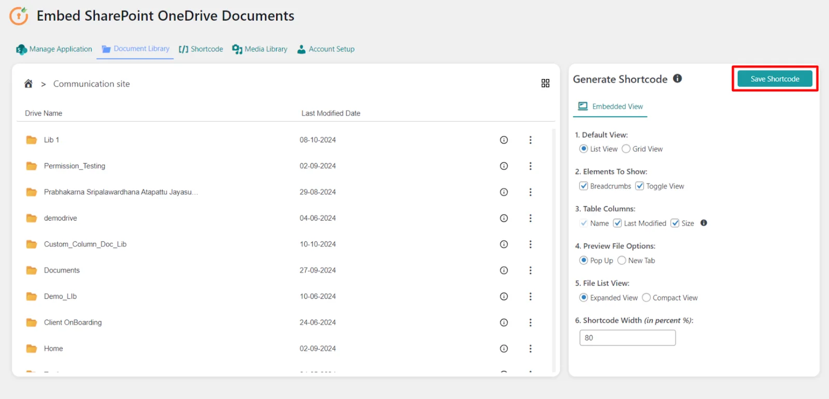
Task: Open Custom_Column_Doc_Lib folder icon
Action: click(x=32, y=244)
